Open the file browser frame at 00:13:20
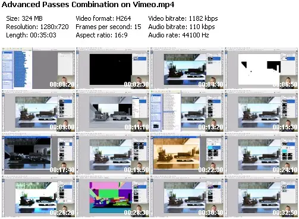This screenshot has height=219, width=299. point(187,111)
